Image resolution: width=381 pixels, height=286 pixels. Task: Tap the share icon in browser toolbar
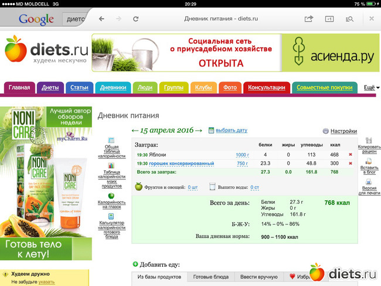[x=309, y=19]
